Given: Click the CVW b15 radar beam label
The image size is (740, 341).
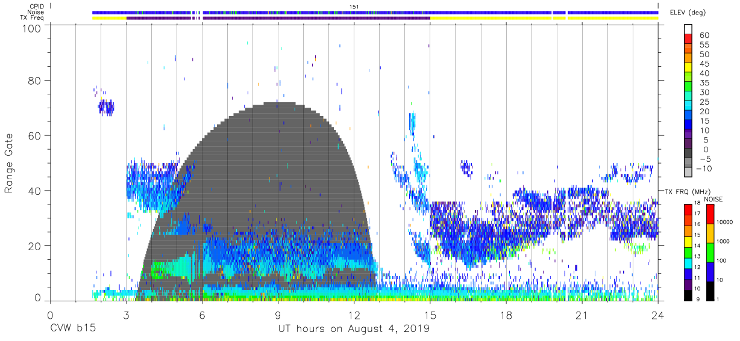Looking at the screenshot, I should (72, 329).
